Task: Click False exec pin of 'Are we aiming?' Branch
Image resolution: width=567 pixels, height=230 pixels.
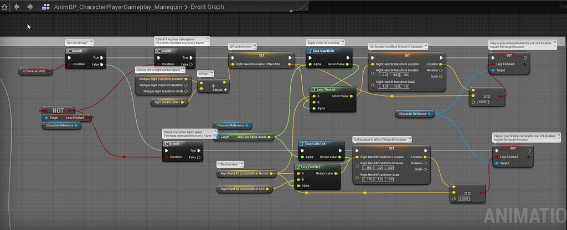Action: click(102, 65)
